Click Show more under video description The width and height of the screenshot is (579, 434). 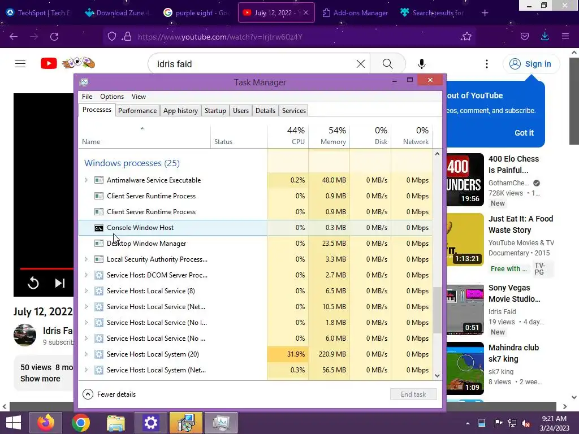pyautogui.click(x=40, y=379)
